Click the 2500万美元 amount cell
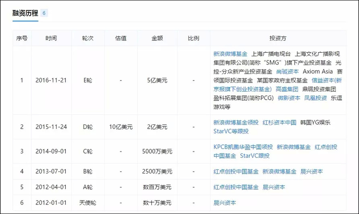The height and width of the screenshot is (214, 359). coord(157,172)
